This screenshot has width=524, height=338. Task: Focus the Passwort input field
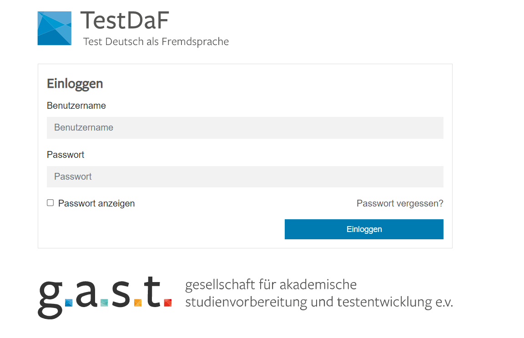[x=245, y=177]
